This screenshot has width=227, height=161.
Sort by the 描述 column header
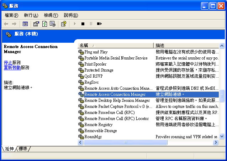186,46
